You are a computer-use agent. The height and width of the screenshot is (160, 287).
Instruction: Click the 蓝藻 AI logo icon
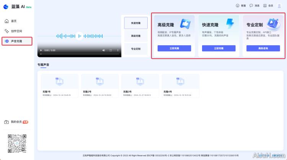coord(6,6)
